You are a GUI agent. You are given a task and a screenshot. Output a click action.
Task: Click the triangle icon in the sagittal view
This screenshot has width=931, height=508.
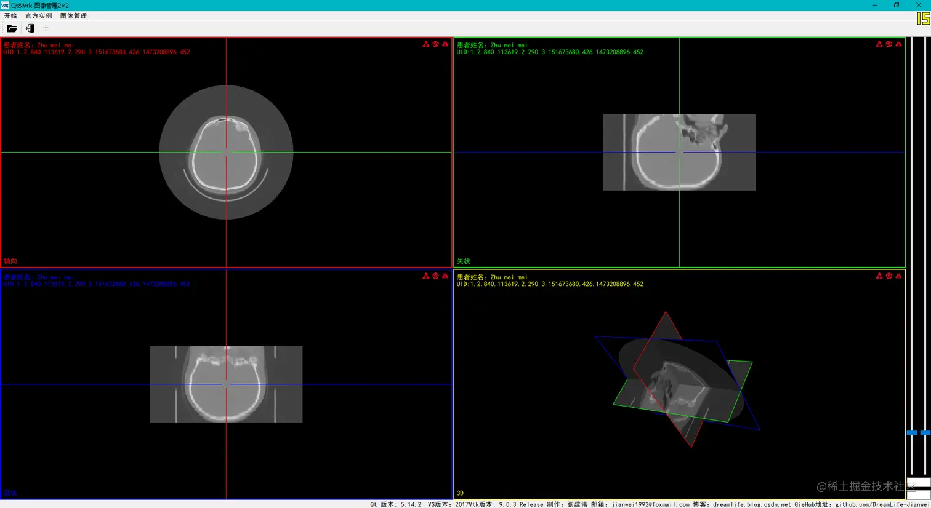[x=898, y=44]
